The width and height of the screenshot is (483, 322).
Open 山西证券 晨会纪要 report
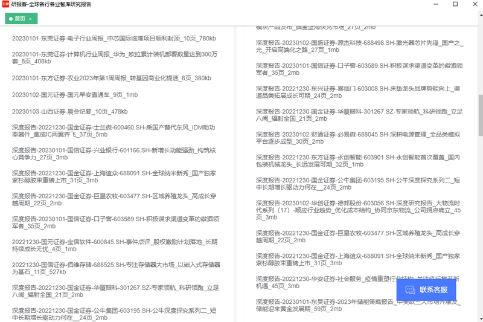(69, 112)
